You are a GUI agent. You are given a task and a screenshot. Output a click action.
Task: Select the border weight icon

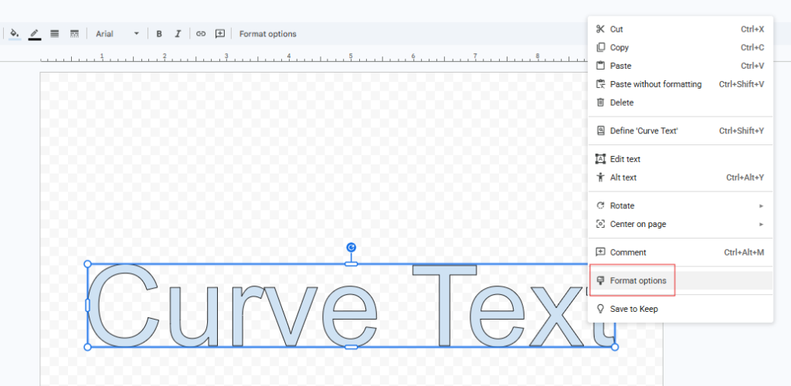(x=55, y=34)
